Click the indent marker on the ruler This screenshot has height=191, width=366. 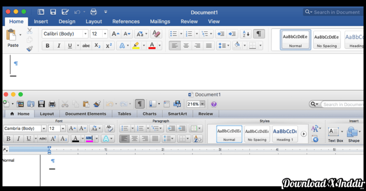[49, 150]
